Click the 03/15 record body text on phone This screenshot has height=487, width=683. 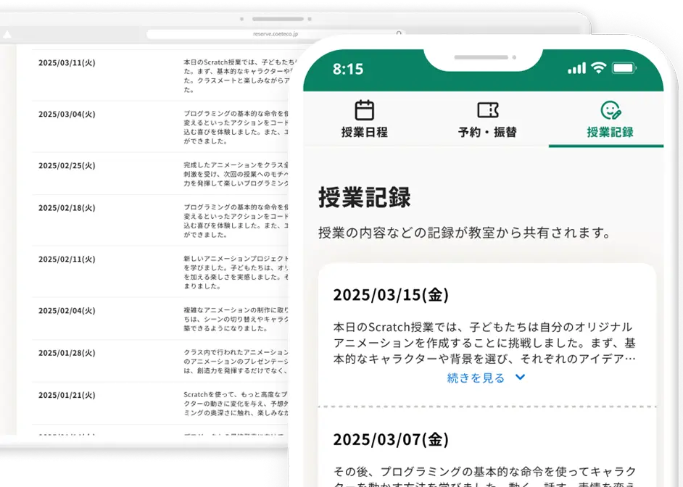(x=484, y=343)
